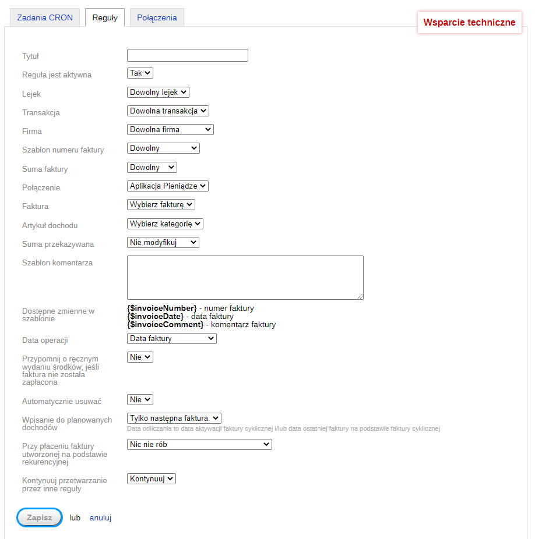Expand the Kontynuuj processing dropdown
Screen dimensions: 535x539
151,479
